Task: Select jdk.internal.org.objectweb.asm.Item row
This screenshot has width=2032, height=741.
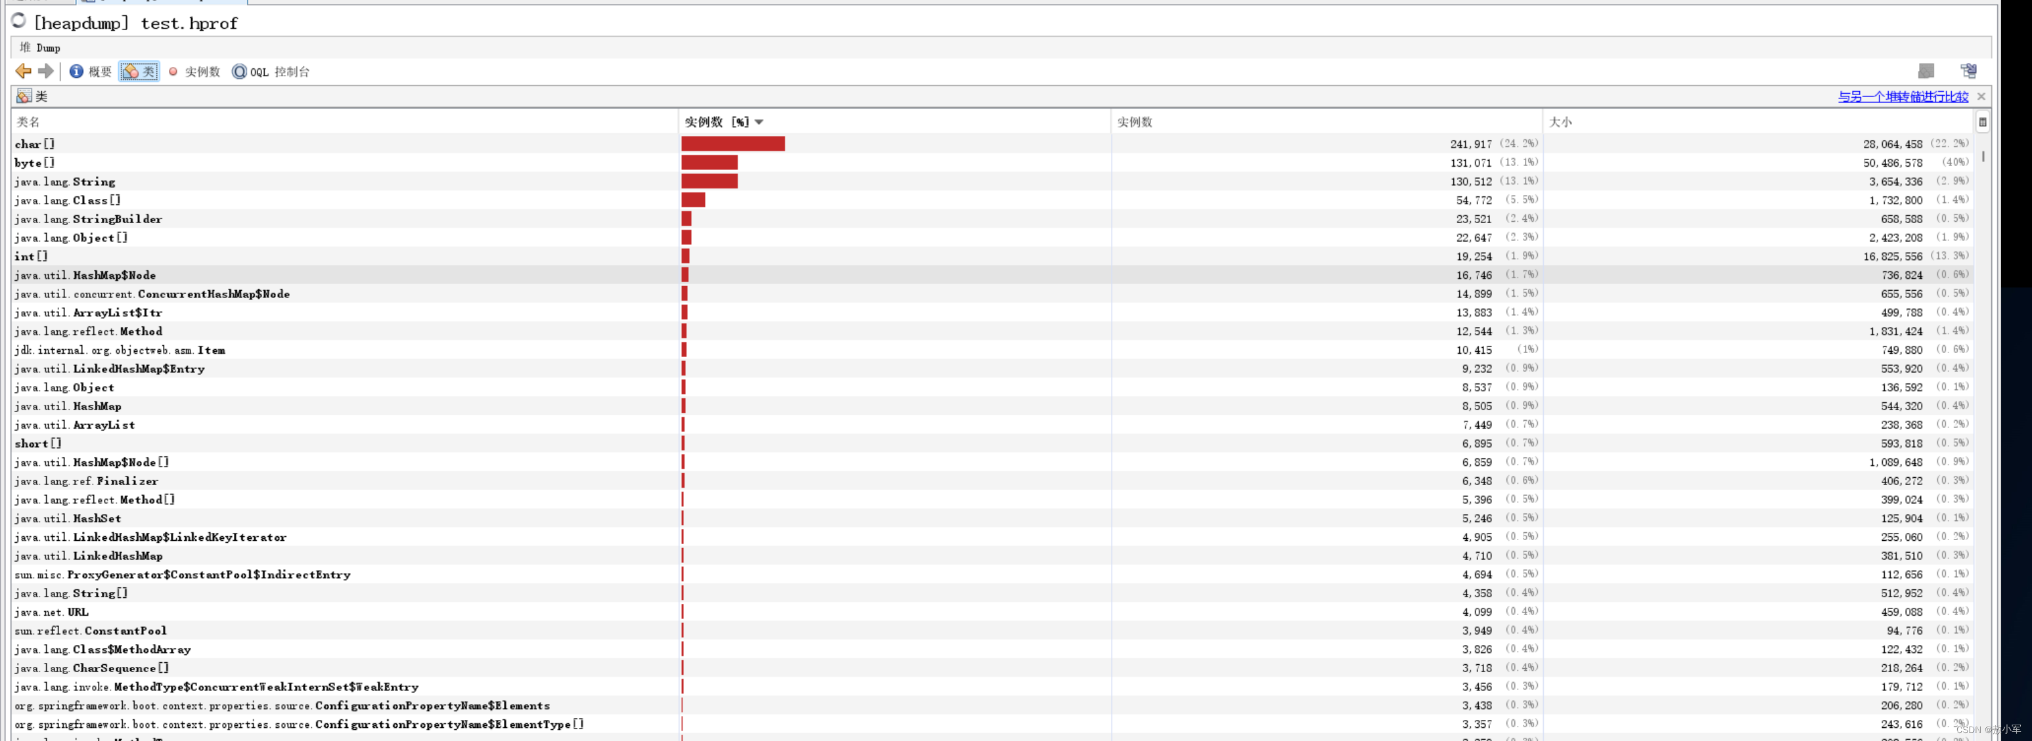Action: (x=992, y=350)
